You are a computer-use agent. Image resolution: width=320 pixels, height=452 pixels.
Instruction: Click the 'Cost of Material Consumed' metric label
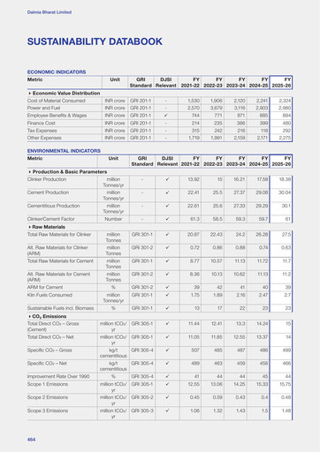pyautogui.click(x=57, y=101)
